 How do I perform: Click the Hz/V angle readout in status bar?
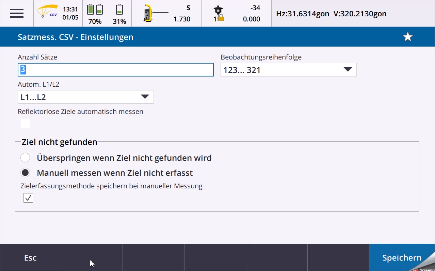[331, 14]
